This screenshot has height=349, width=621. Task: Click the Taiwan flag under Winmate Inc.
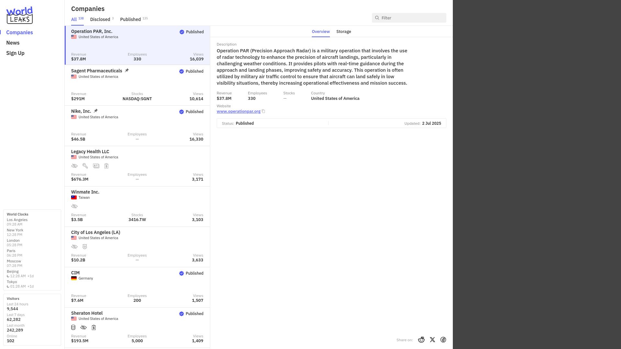74,197
